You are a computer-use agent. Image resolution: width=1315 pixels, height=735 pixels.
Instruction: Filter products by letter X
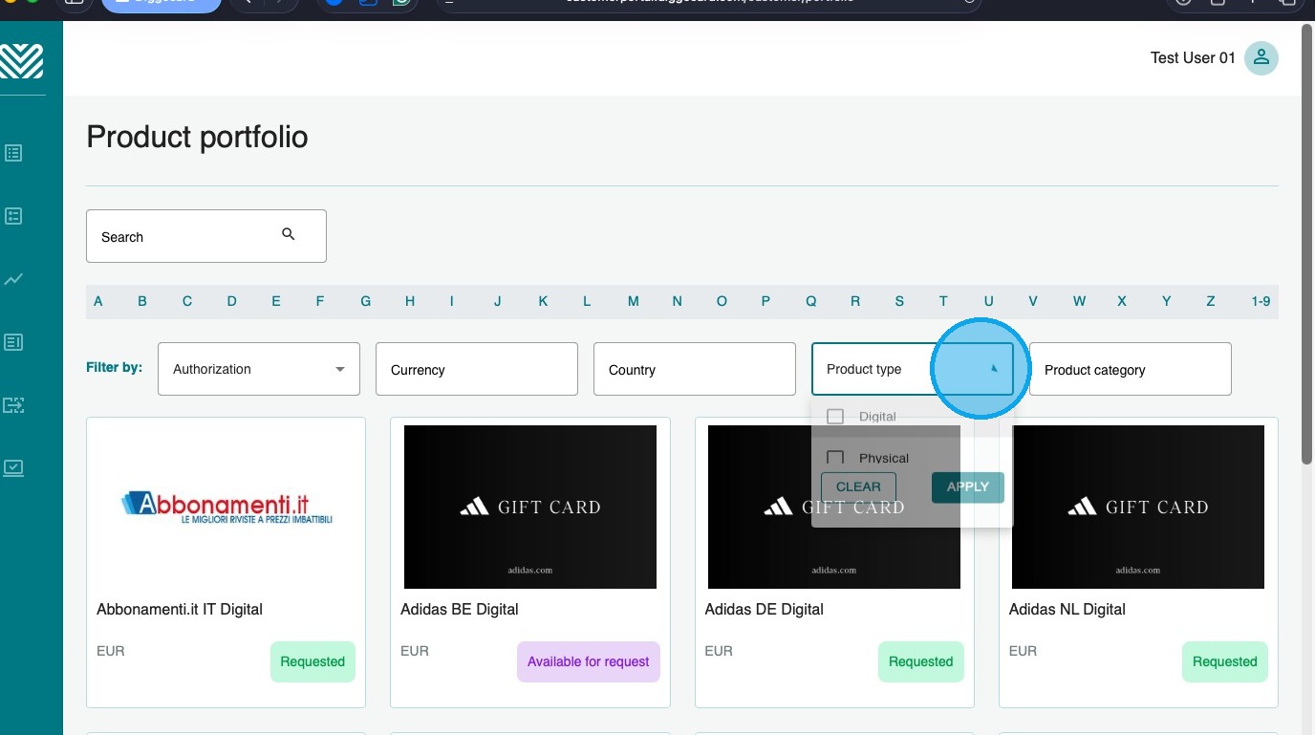pos(1122,301)
